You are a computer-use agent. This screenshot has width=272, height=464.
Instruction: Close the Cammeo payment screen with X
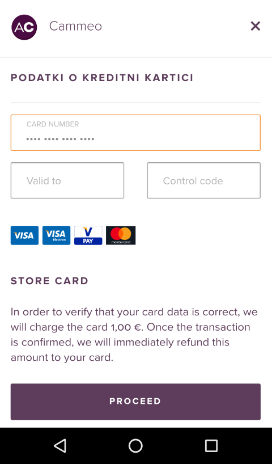(x=255, y=26)
